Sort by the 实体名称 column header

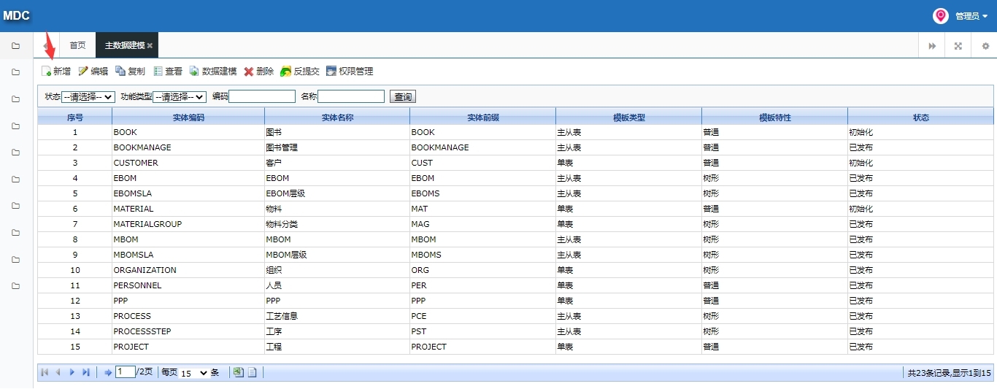pyautogui.click(x=337, y=118)
